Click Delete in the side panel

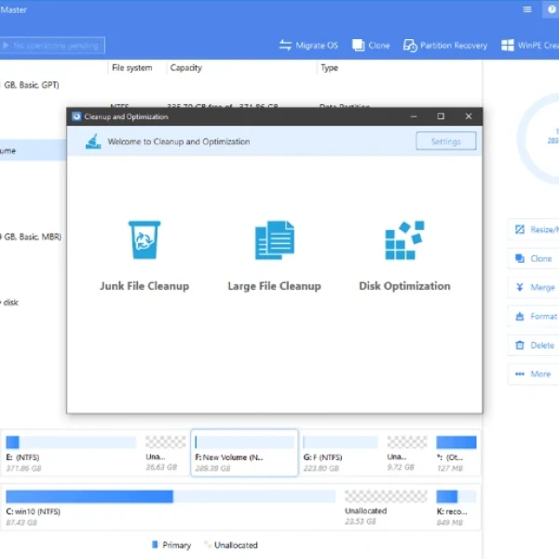534,345
